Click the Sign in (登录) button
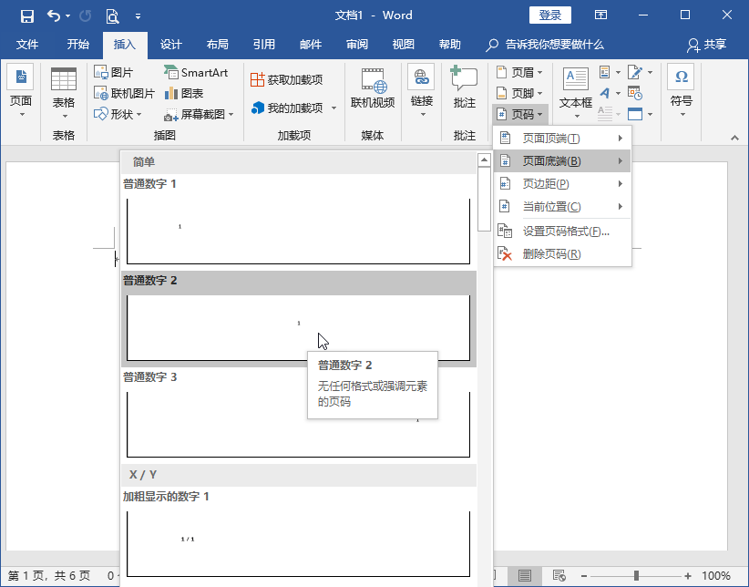Screen dimensions: 749x587 pos(549,15)
